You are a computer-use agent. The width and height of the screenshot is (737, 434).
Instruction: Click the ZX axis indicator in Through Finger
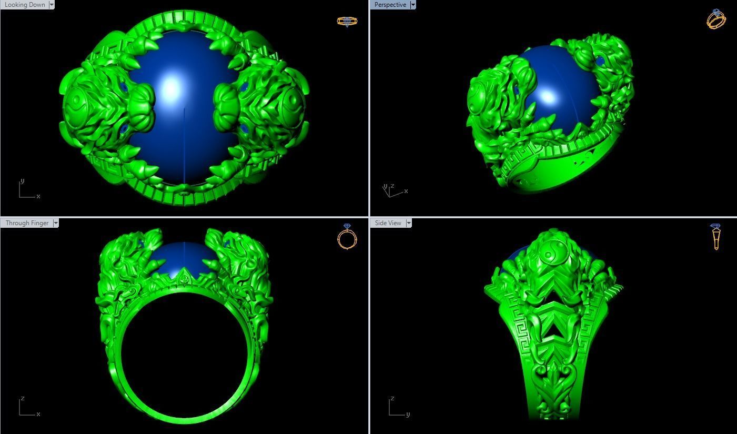pyautogui.click(x=29, y=407)
